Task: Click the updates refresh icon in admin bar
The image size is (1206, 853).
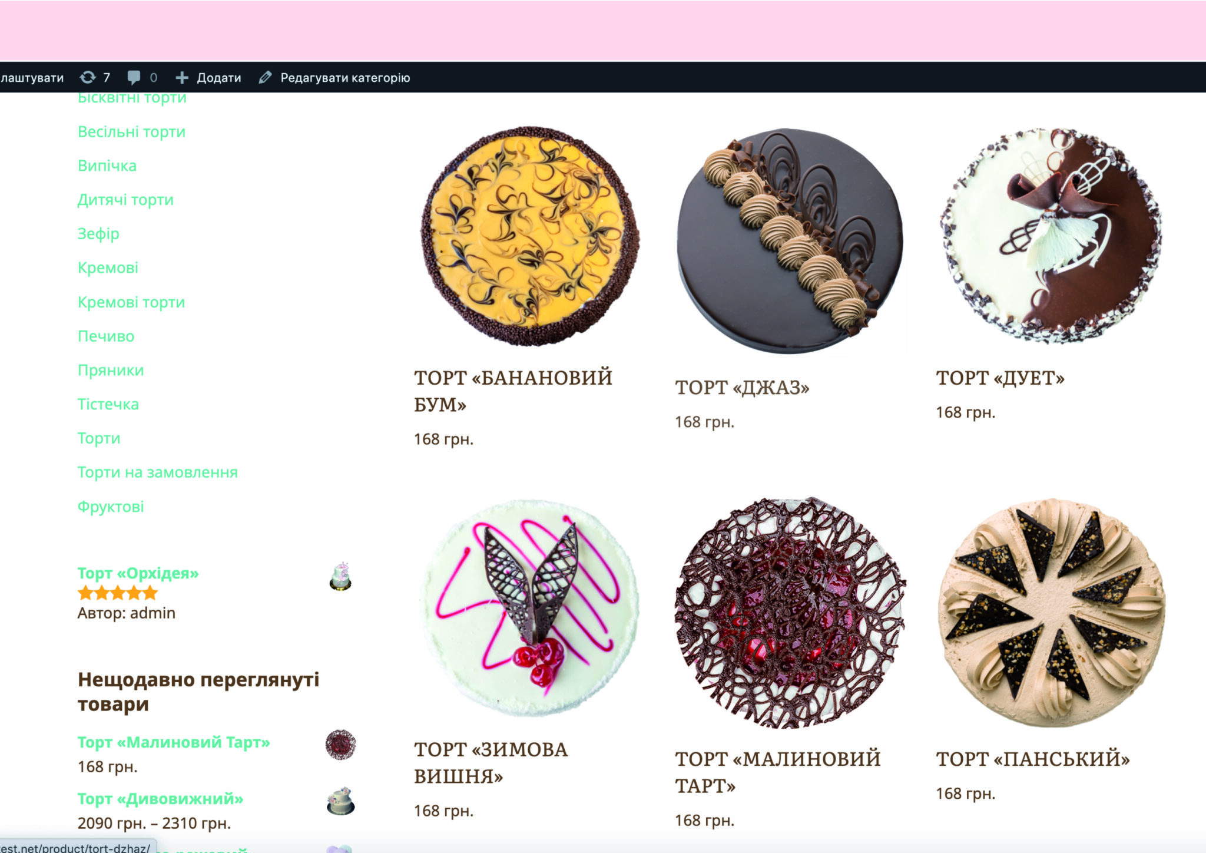Action: click(x=88, y=77)
